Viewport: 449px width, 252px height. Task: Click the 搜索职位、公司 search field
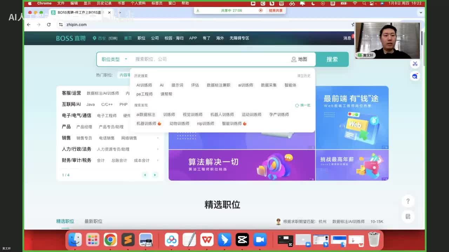point(210,59)
